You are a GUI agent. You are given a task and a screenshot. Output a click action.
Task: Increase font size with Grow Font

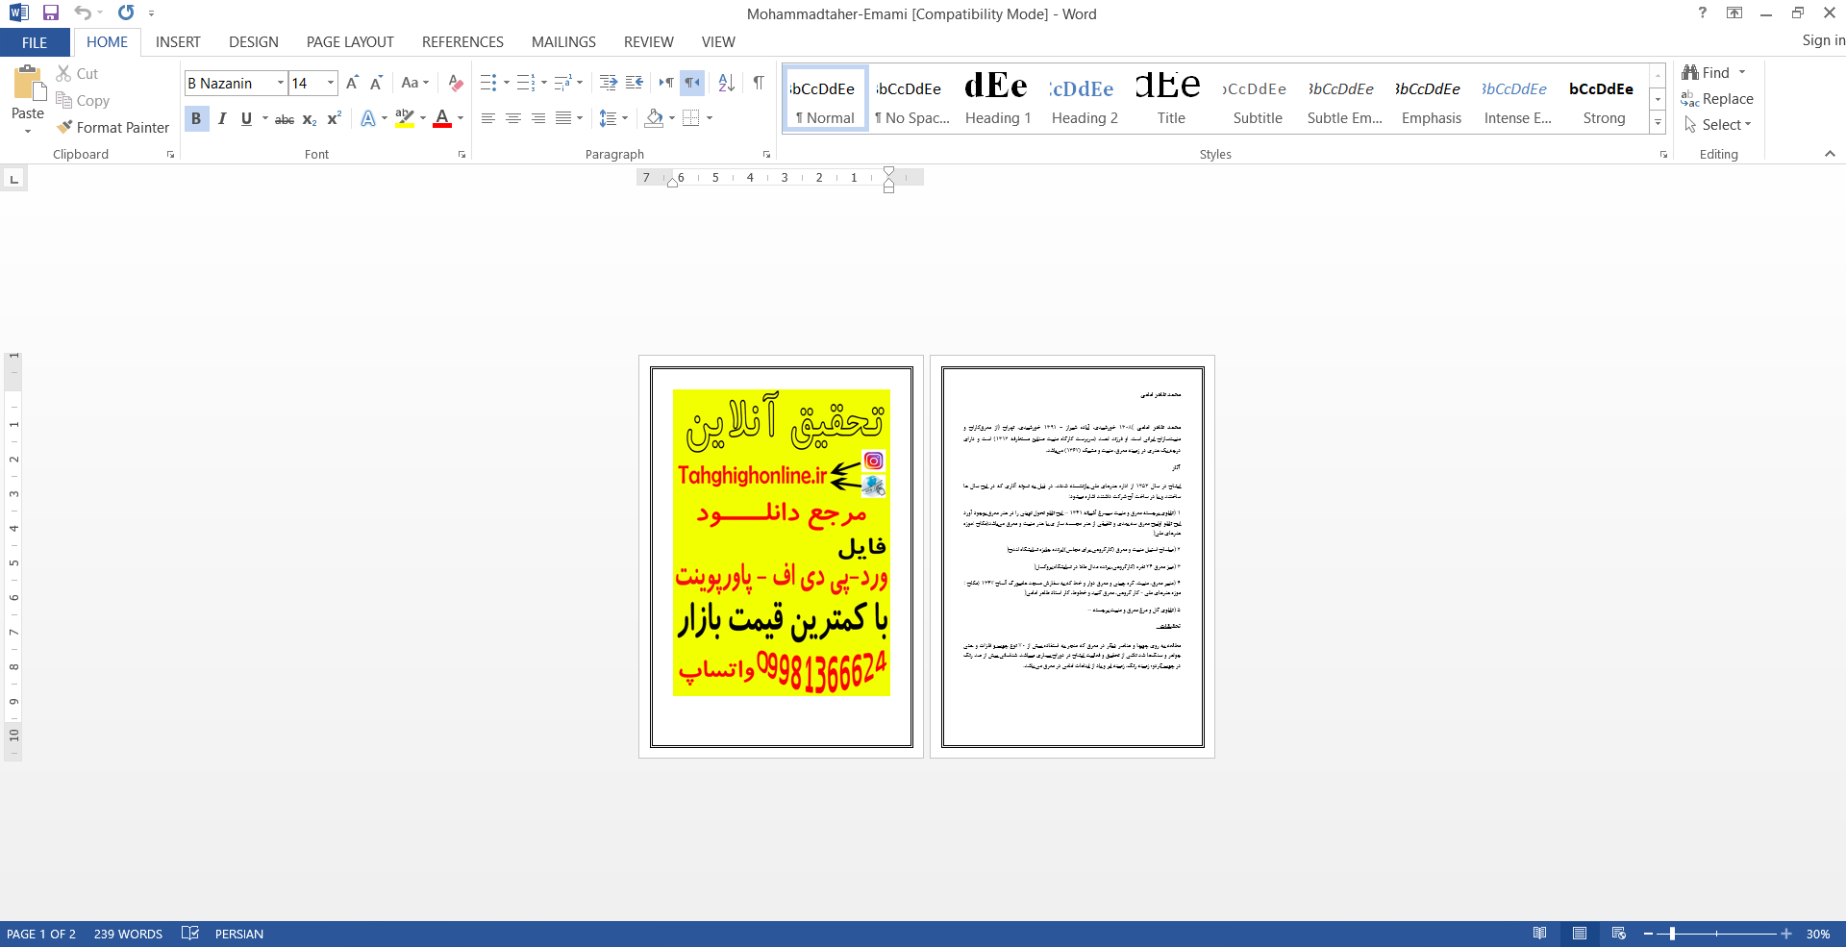click(352, 83)
